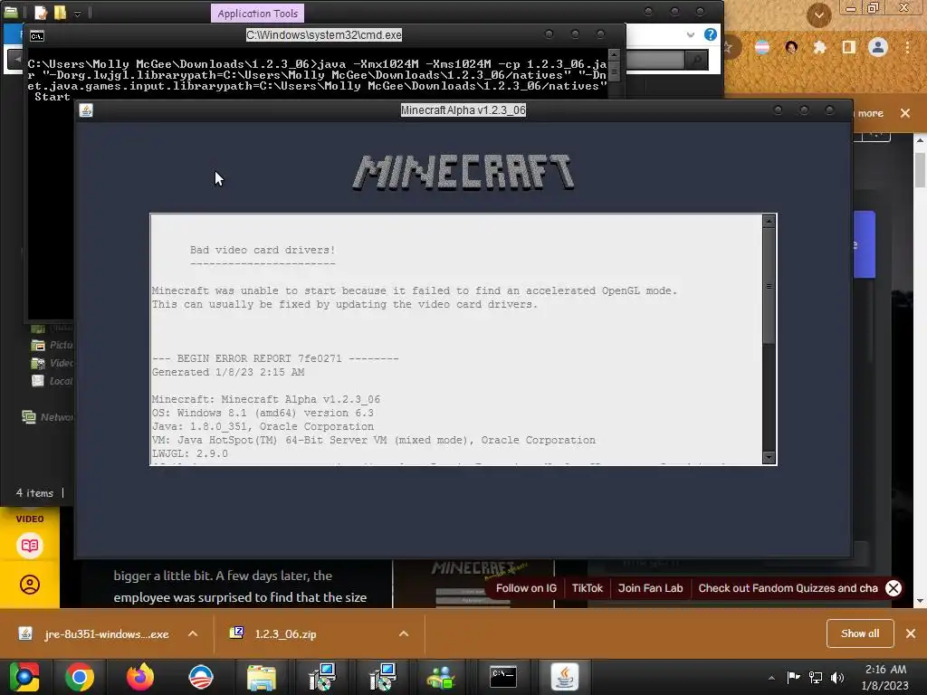
Task: Click the TikTok link
Action: (x=587, y=588)
